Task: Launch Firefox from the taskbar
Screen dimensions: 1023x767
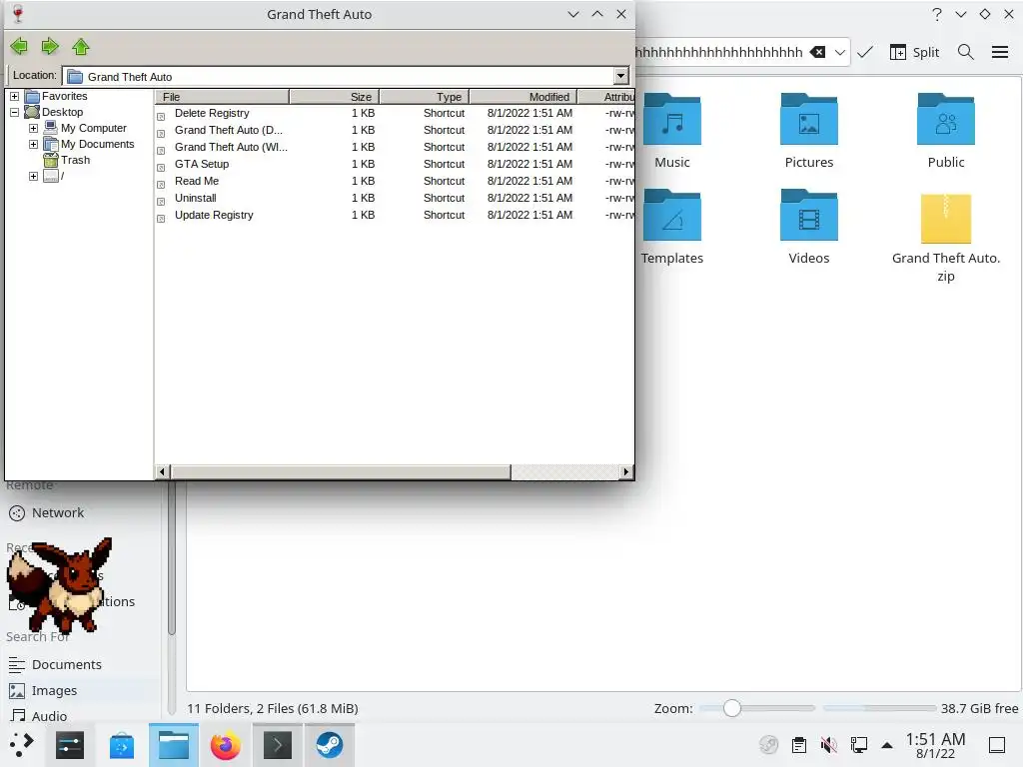Action: (x=225, y=745)
